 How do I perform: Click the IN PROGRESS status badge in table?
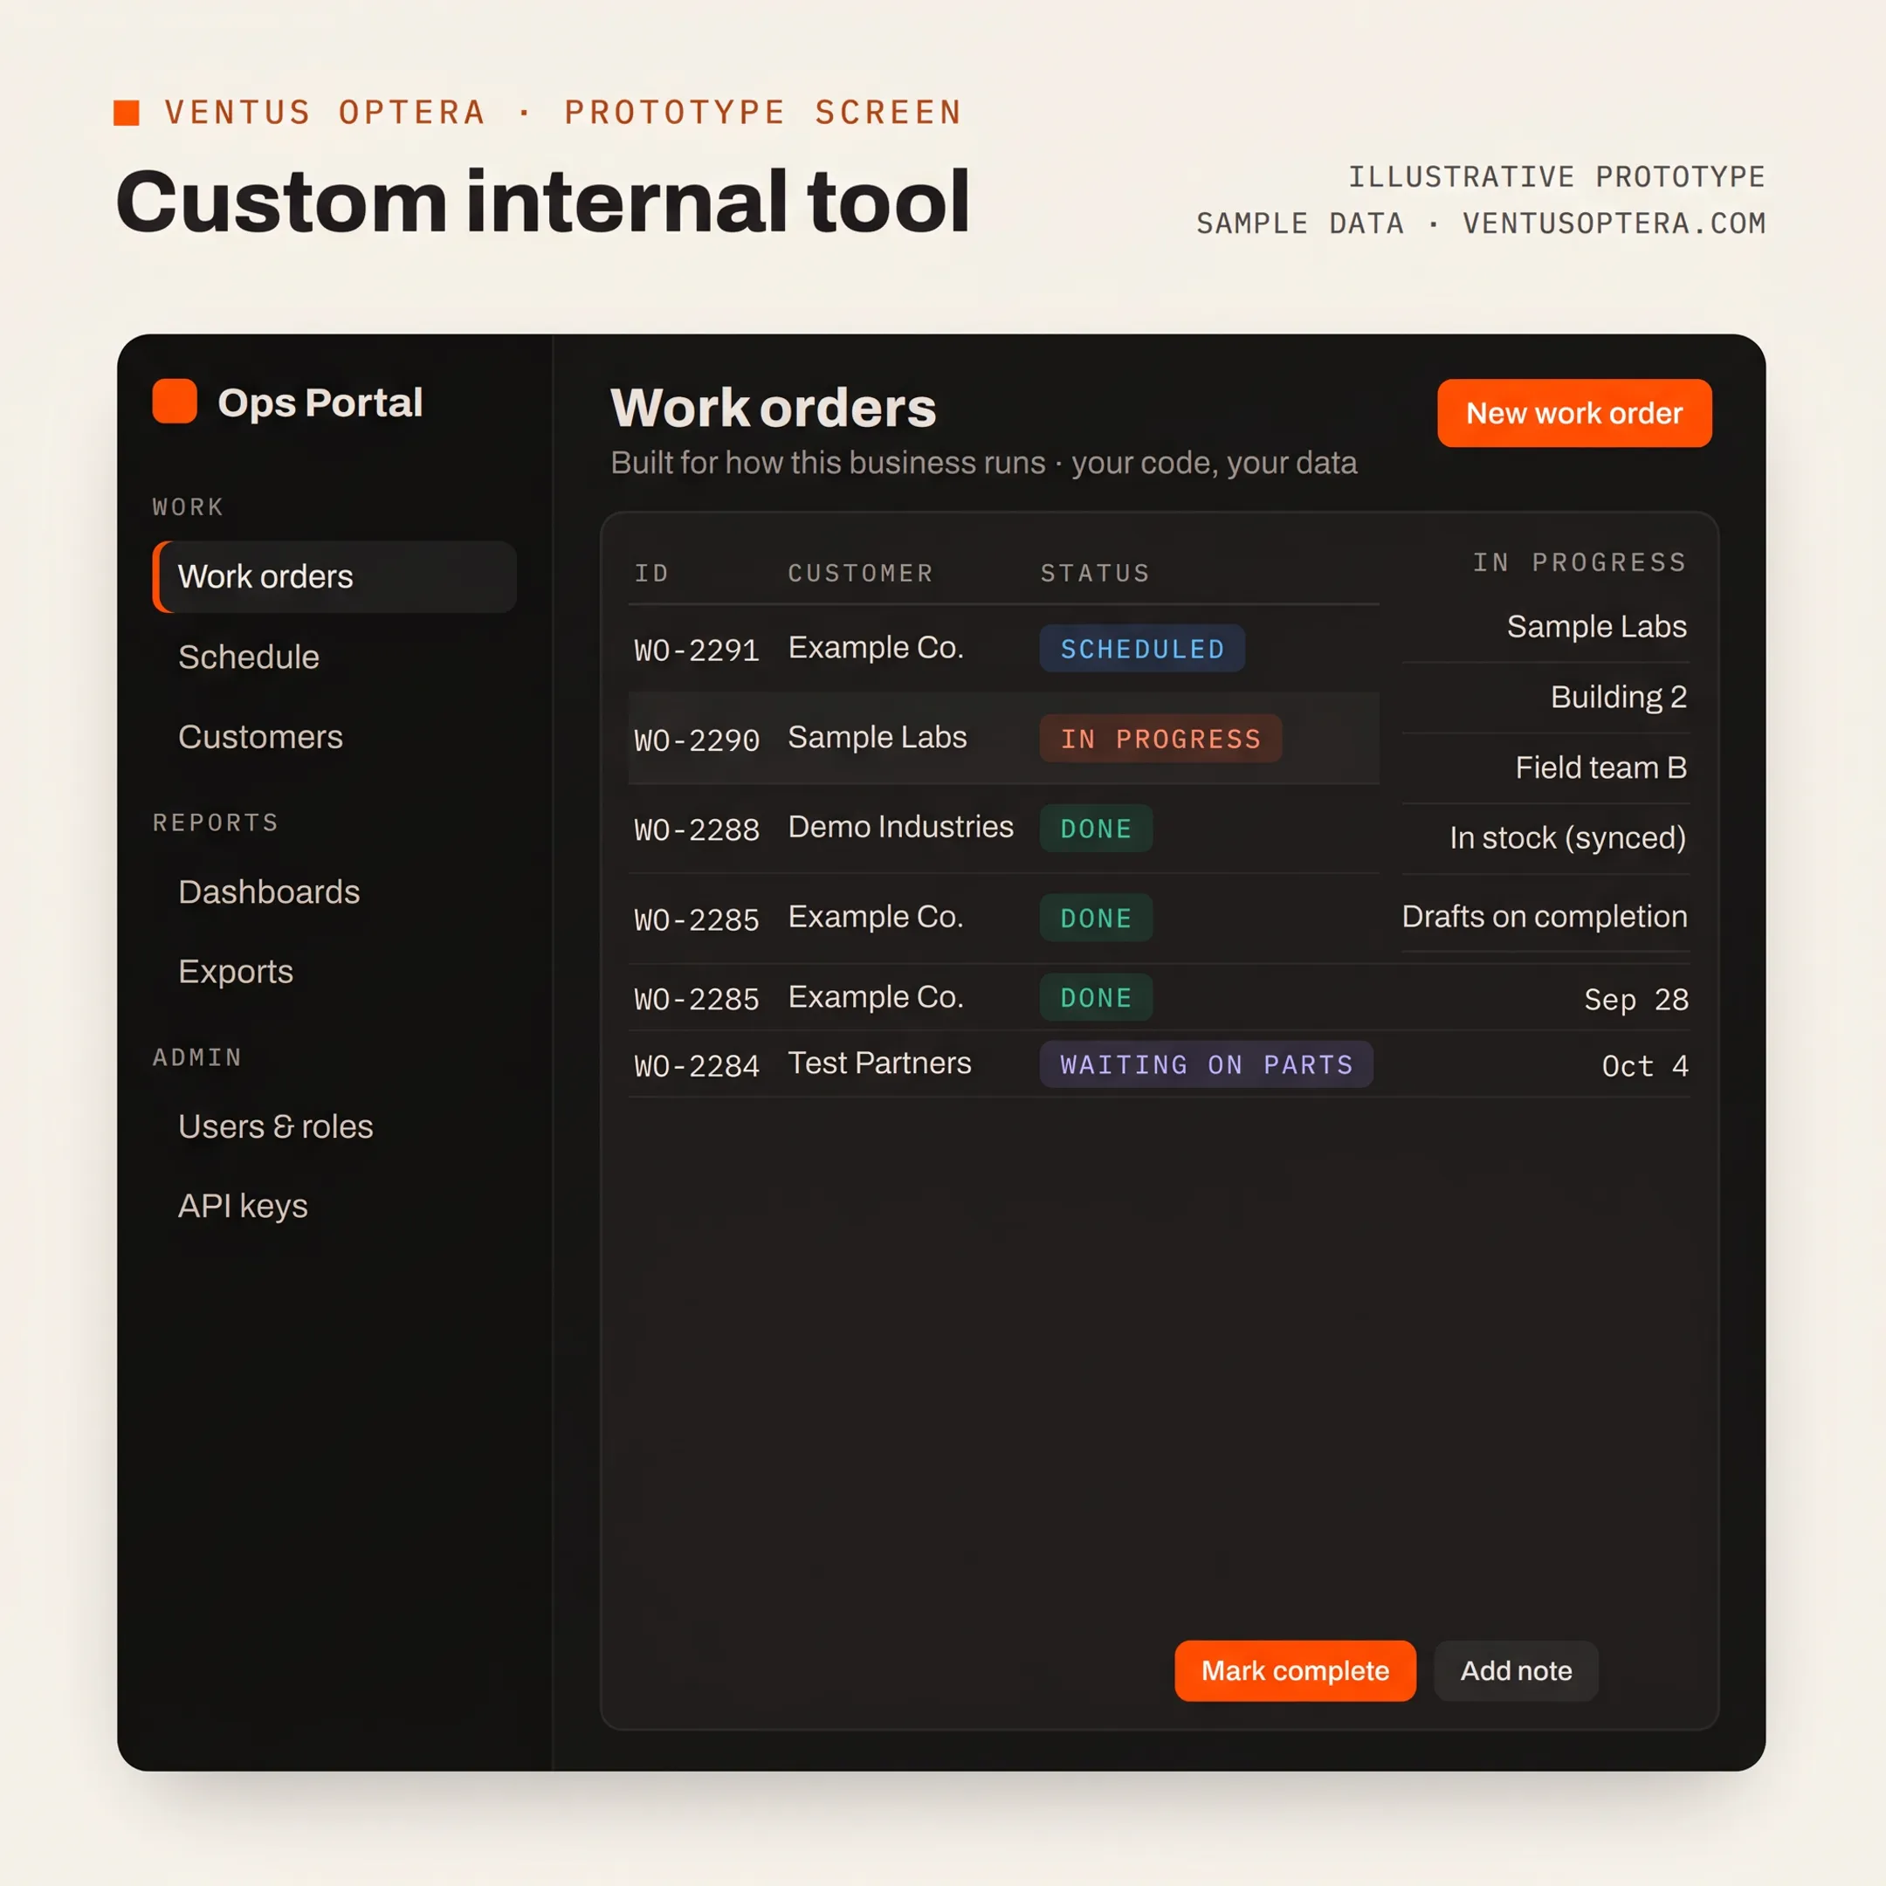coord(1160,738)
